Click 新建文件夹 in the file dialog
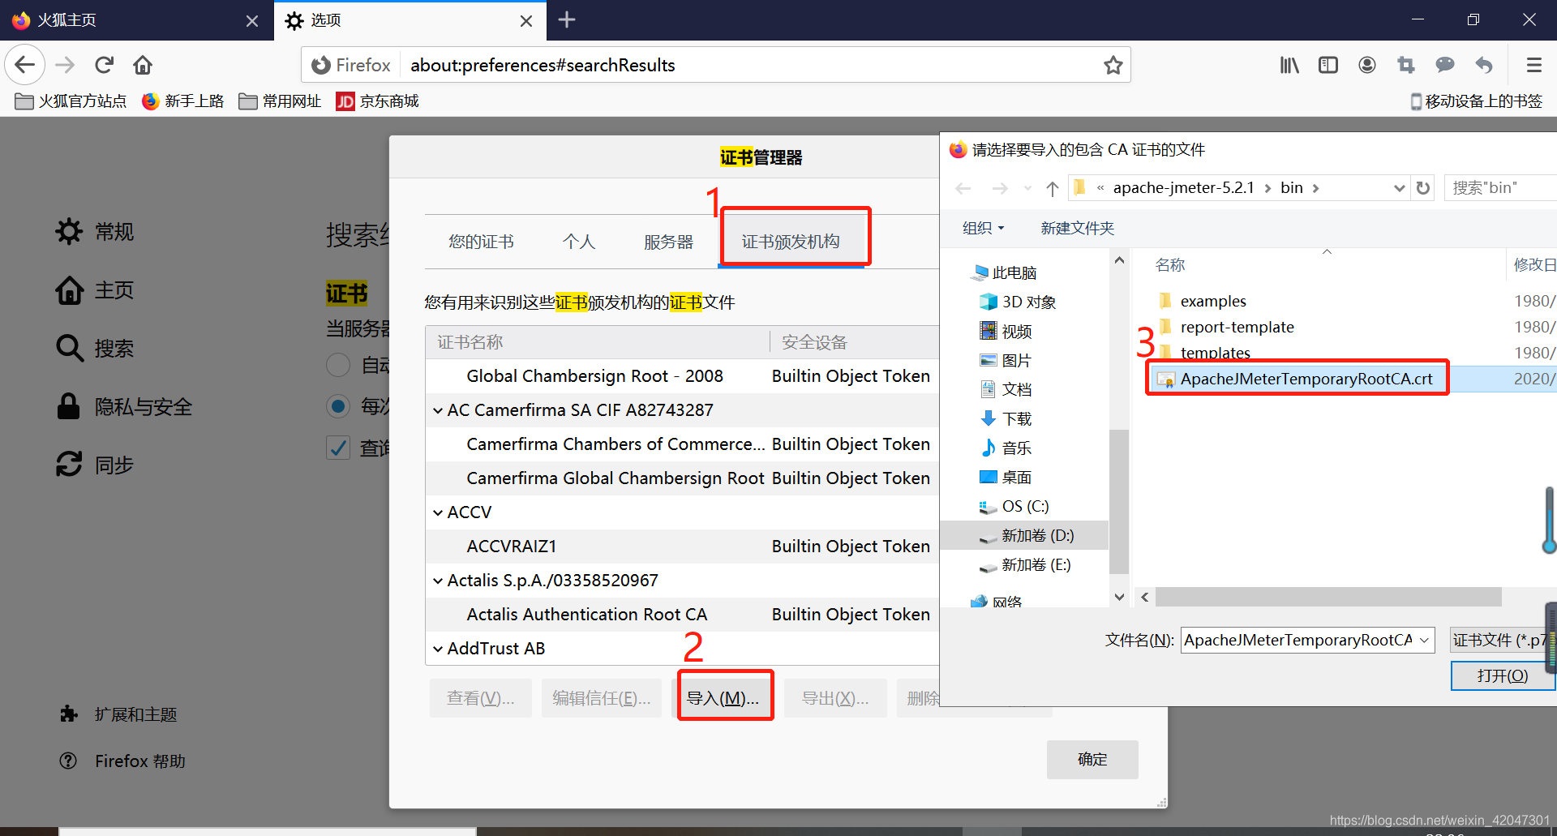The width and height of the screenshot is (1557, 836). [x=1077, y=229]
